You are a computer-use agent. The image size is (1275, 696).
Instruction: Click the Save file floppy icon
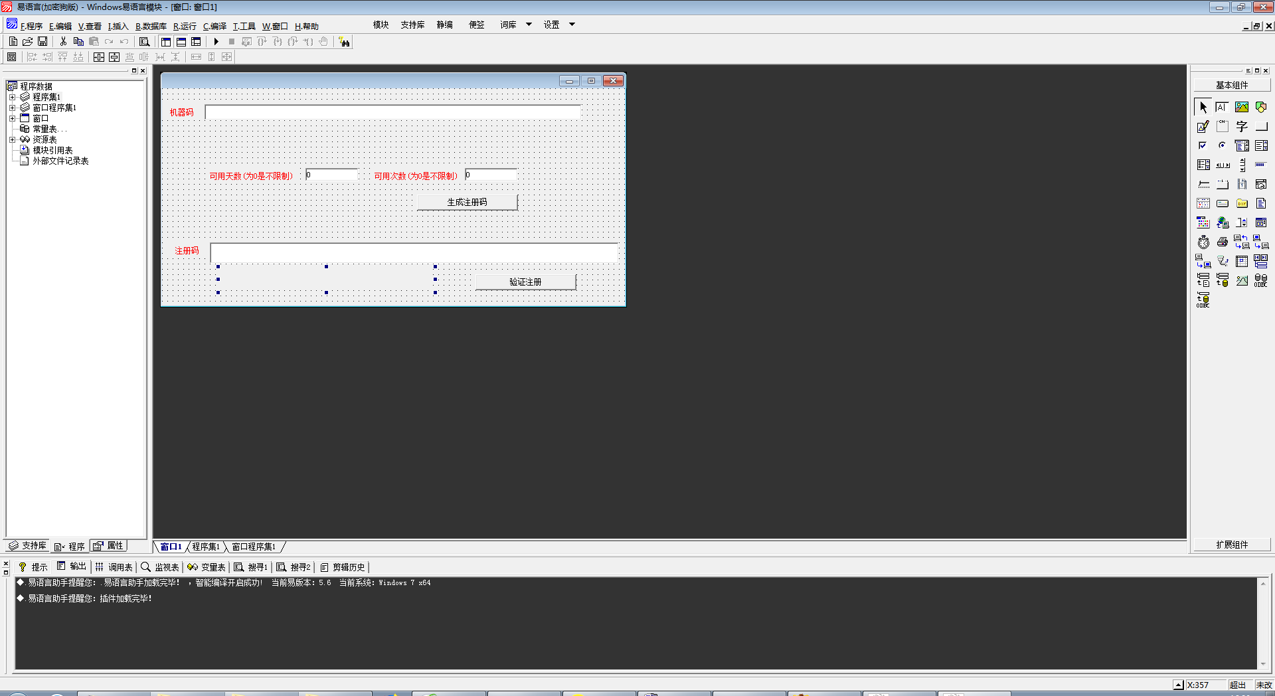click(42, 42)
